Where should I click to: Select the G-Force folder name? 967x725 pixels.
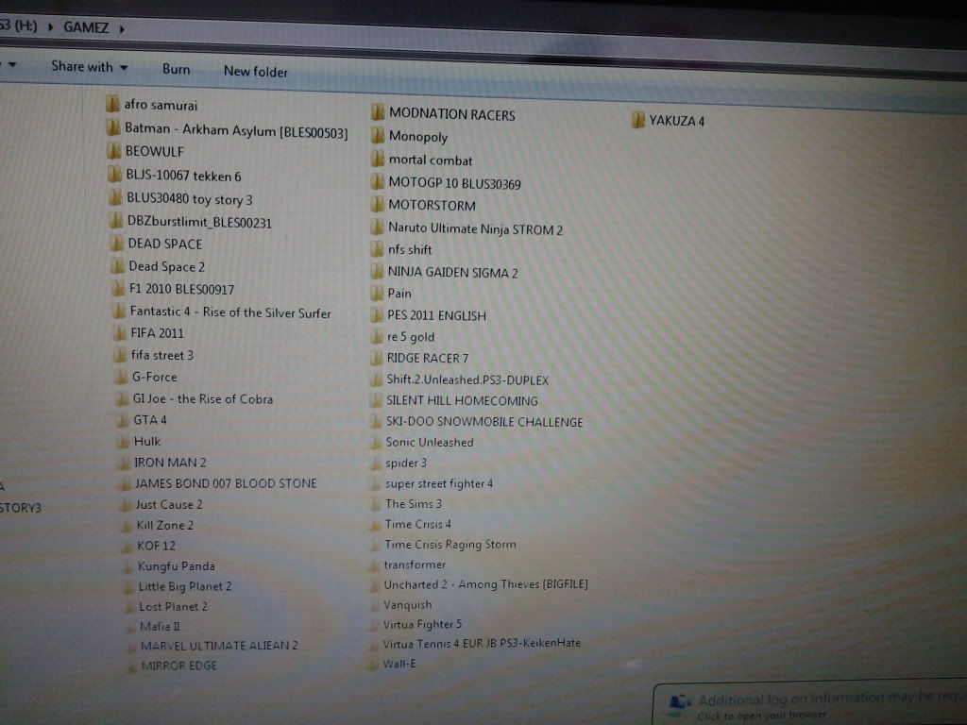[154, 377]
